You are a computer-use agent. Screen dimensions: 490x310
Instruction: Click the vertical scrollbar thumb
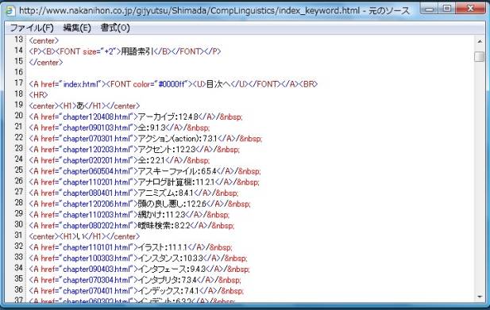coord(479,57)
